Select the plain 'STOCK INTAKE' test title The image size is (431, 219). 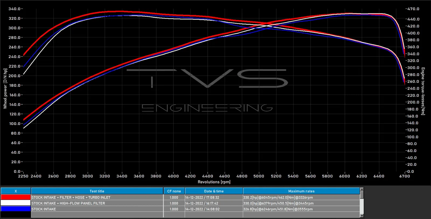(x=44, y=209)
